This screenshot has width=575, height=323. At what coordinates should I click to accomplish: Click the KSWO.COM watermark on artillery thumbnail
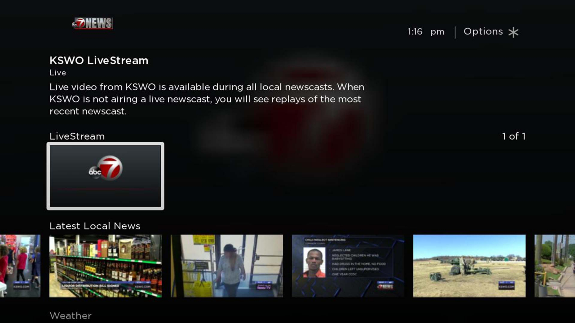pos(506,287)
